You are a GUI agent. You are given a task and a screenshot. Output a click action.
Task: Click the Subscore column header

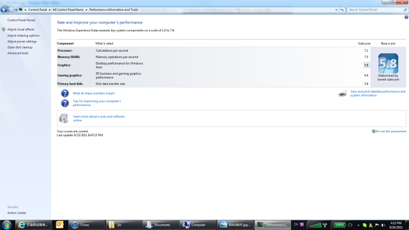coord(364,43)
